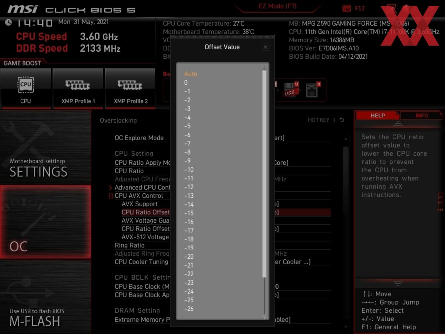Pick offset value -5

point(187,126)
